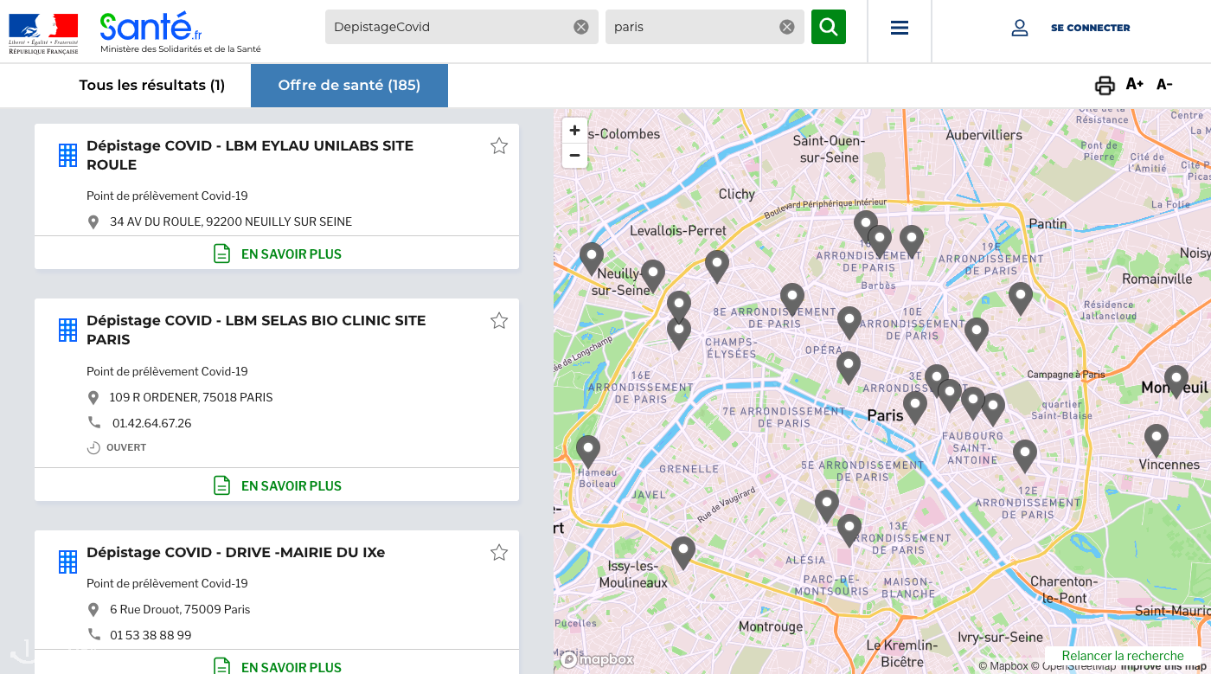Click address 109 R ORDENER, 75018 PARIS
This screenshot has width=1211, height=674.
191,398
